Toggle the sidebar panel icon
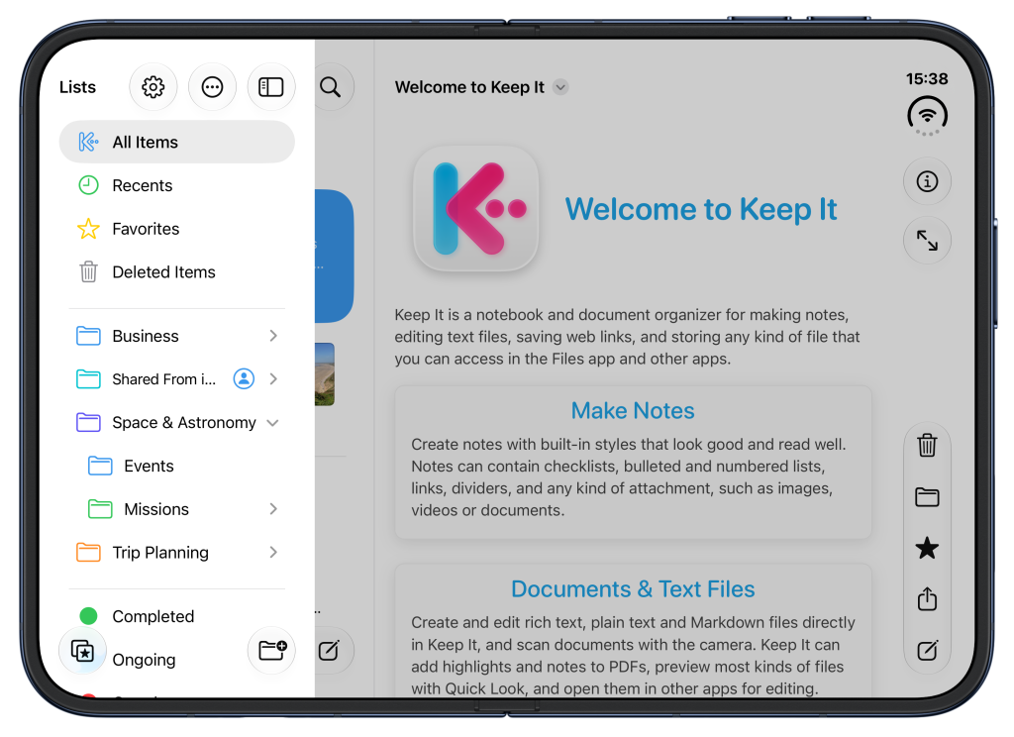Image resolution: width=1014 pixels, height=737 pixels. coord(271,87)
